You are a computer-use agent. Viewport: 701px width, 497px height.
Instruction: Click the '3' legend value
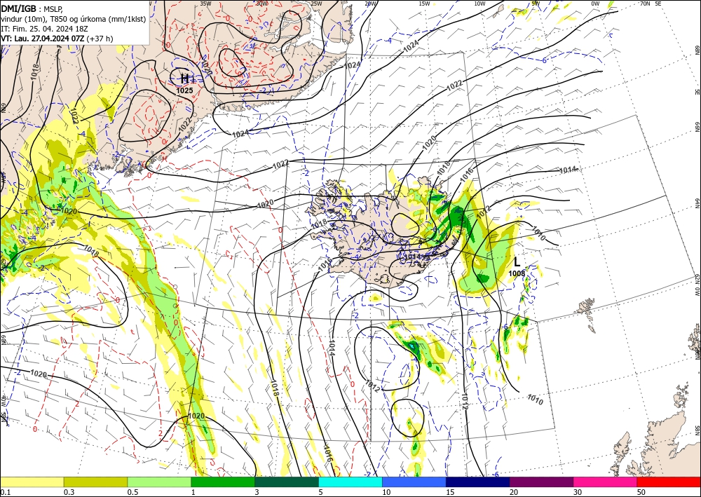point(257,492)
